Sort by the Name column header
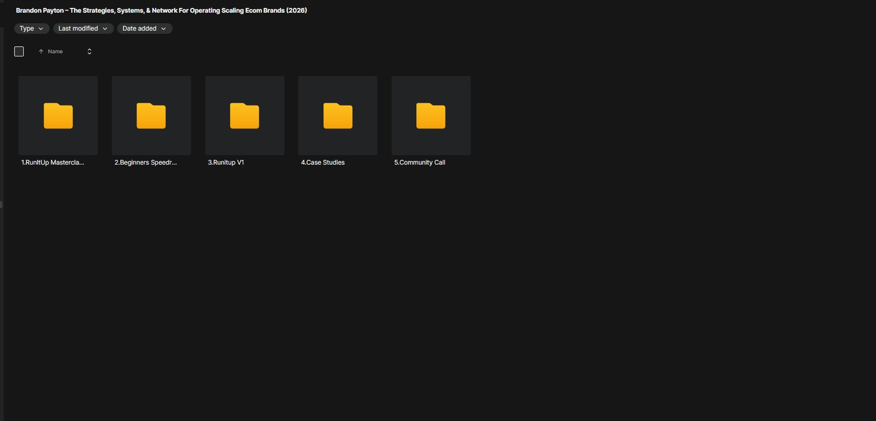This screenshot has width=876, height=421. pos(55,51)
